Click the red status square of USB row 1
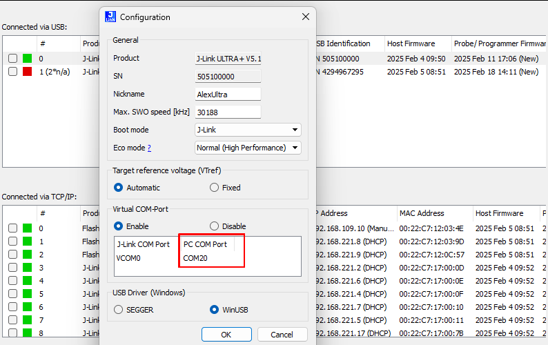Image resolution: width=548 pixels, height=345 pixels. tap(27, 72)
